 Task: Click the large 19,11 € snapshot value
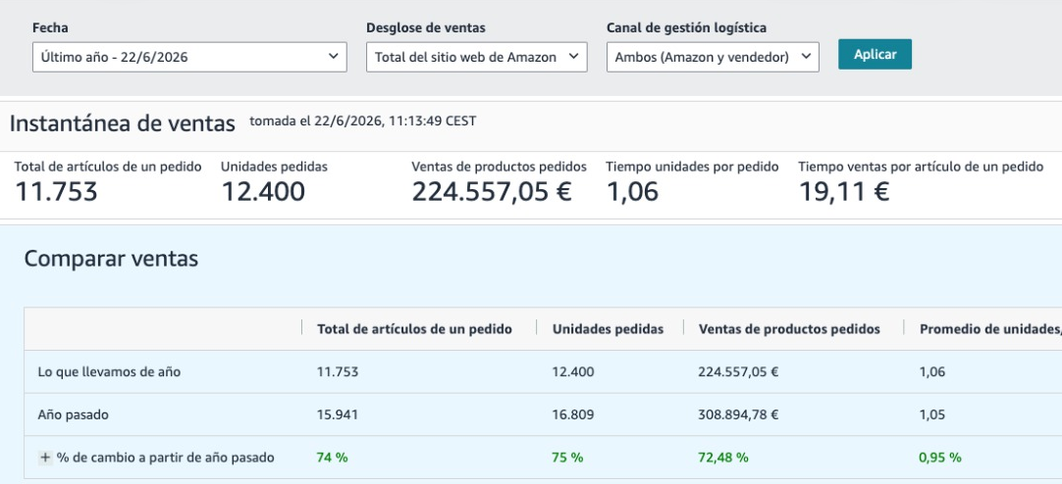[844, 193]
